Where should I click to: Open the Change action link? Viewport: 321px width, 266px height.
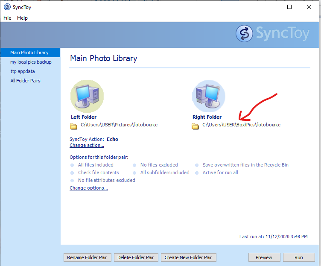(x=87, y=145)
